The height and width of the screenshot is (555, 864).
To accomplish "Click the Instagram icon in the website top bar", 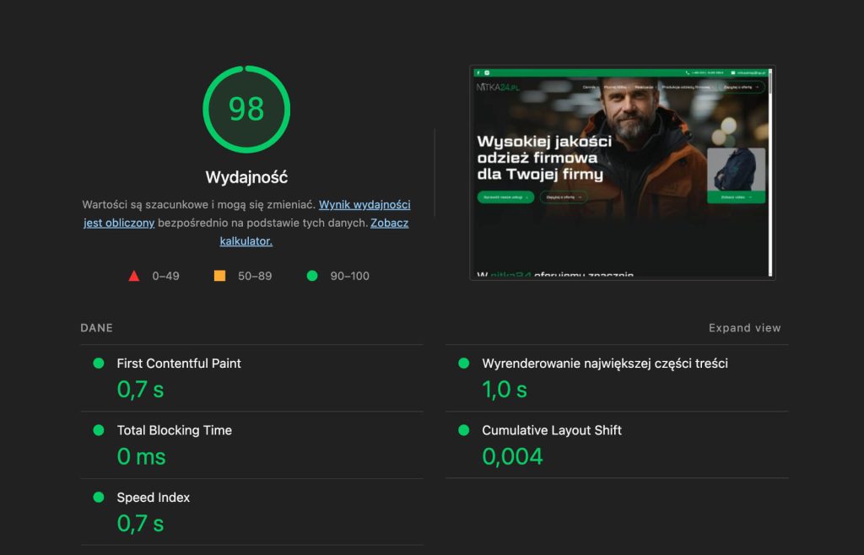I will [x=487, y=73].
